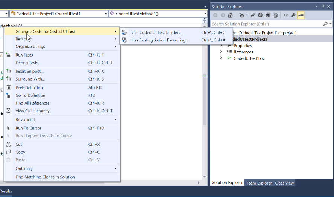The width and height of the screenshot is (334, 197).
Task: Click the Show All Files icon
Action: 275,15
